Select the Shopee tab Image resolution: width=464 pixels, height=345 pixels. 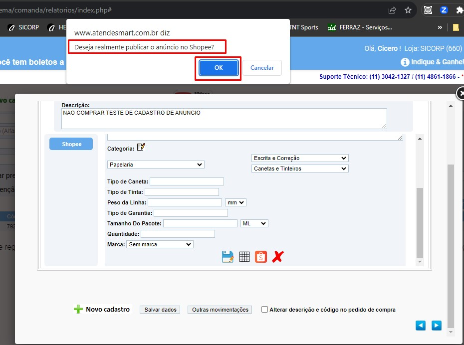(x=71, y=144)
